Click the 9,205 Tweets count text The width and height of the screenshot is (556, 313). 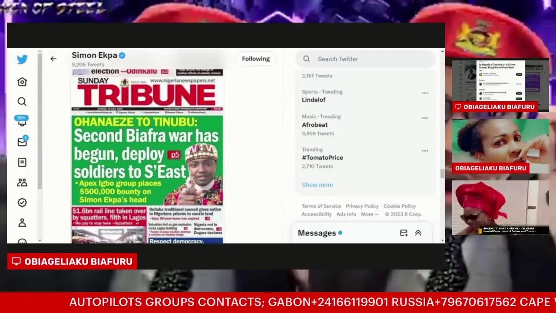[88, 64]
